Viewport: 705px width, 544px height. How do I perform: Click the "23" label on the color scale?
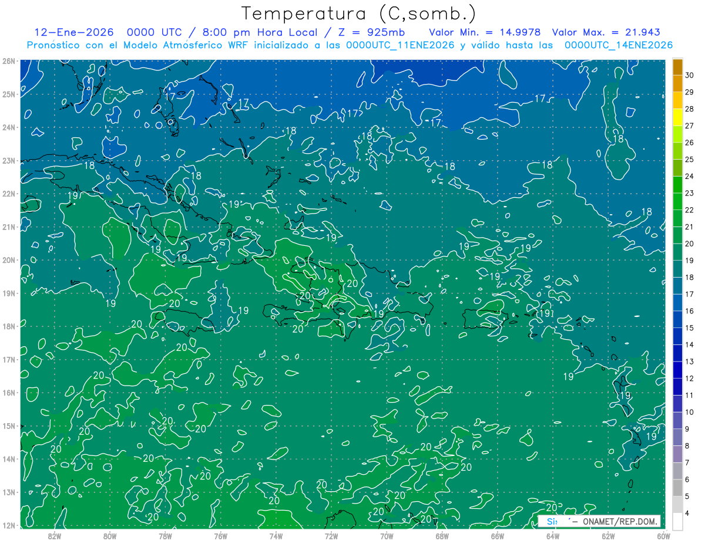coord(690,193)
